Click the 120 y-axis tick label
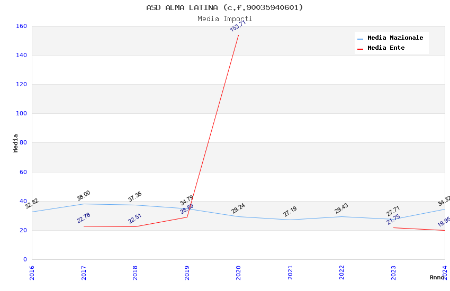450x291 pixels. tap(21, 84)
